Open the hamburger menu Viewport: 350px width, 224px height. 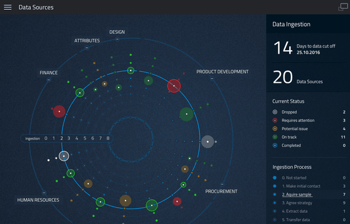8,7
